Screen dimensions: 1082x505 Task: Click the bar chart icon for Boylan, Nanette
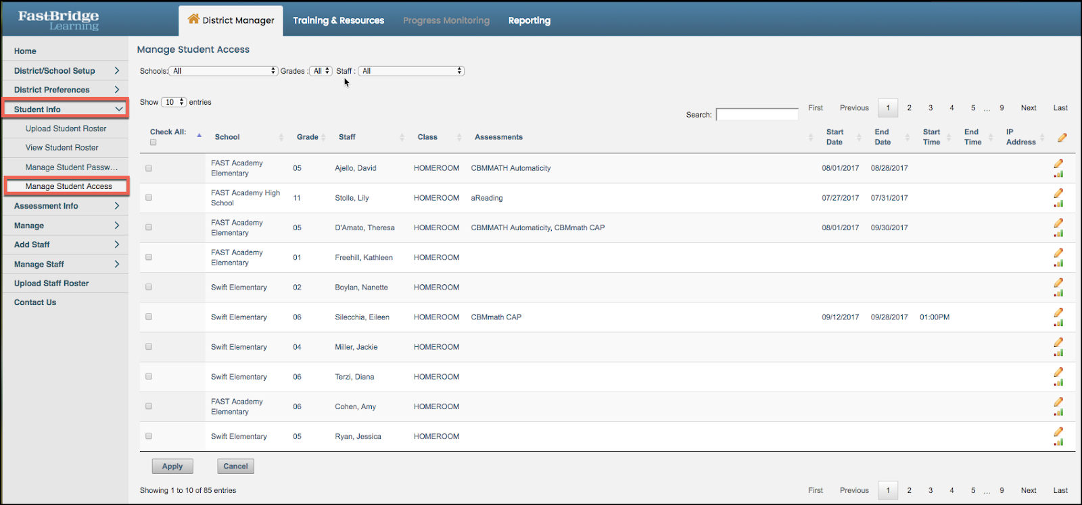pos(1058,293)
